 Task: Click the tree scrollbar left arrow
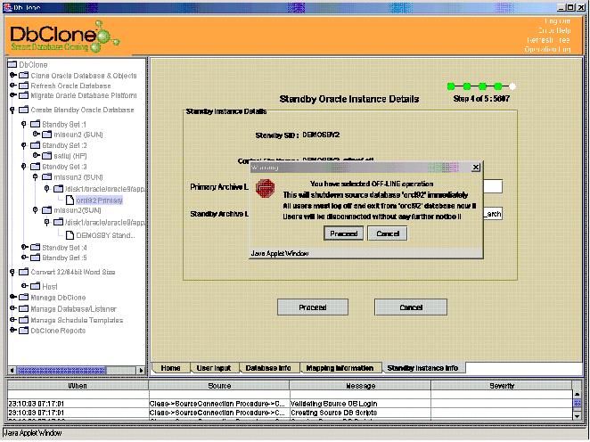(12, 371)
